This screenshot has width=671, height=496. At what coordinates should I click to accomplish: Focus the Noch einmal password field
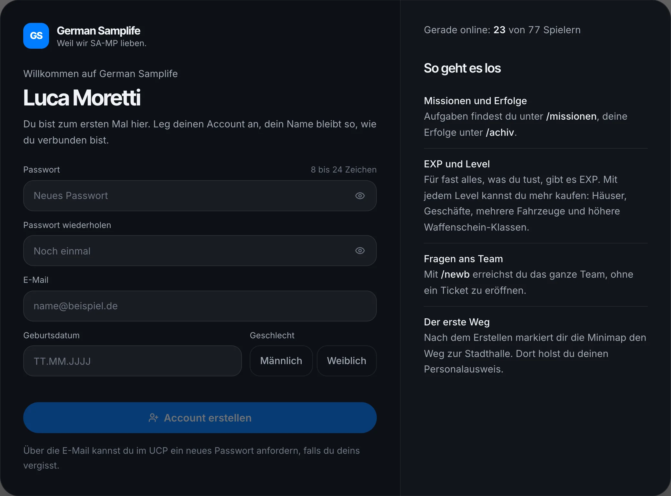(200, 251)
